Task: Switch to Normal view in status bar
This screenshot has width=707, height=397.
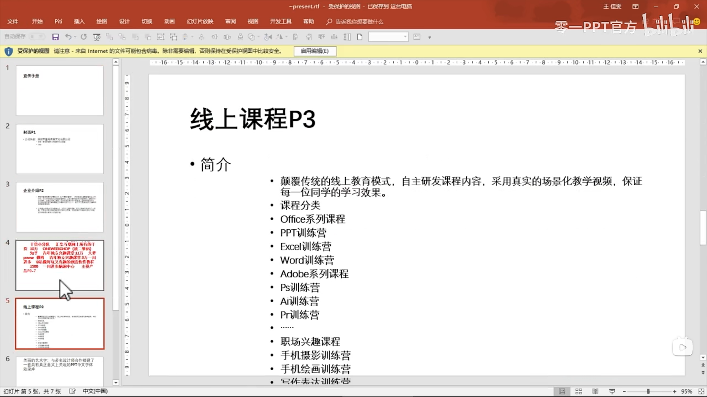Action: click(x=562, y=391)
